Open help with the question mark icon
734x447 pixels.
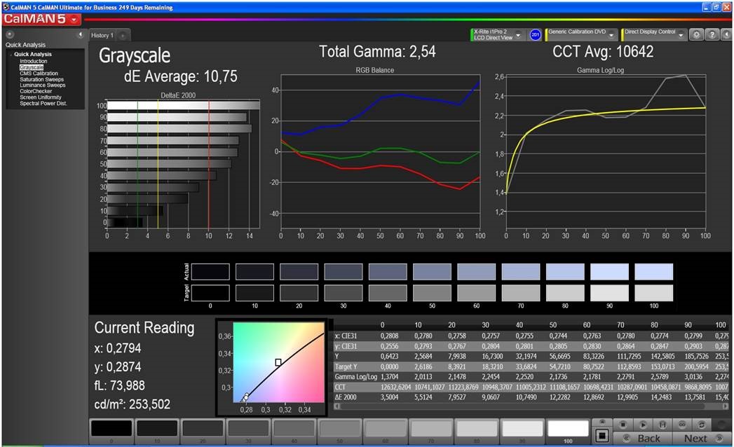coord(712,34)
